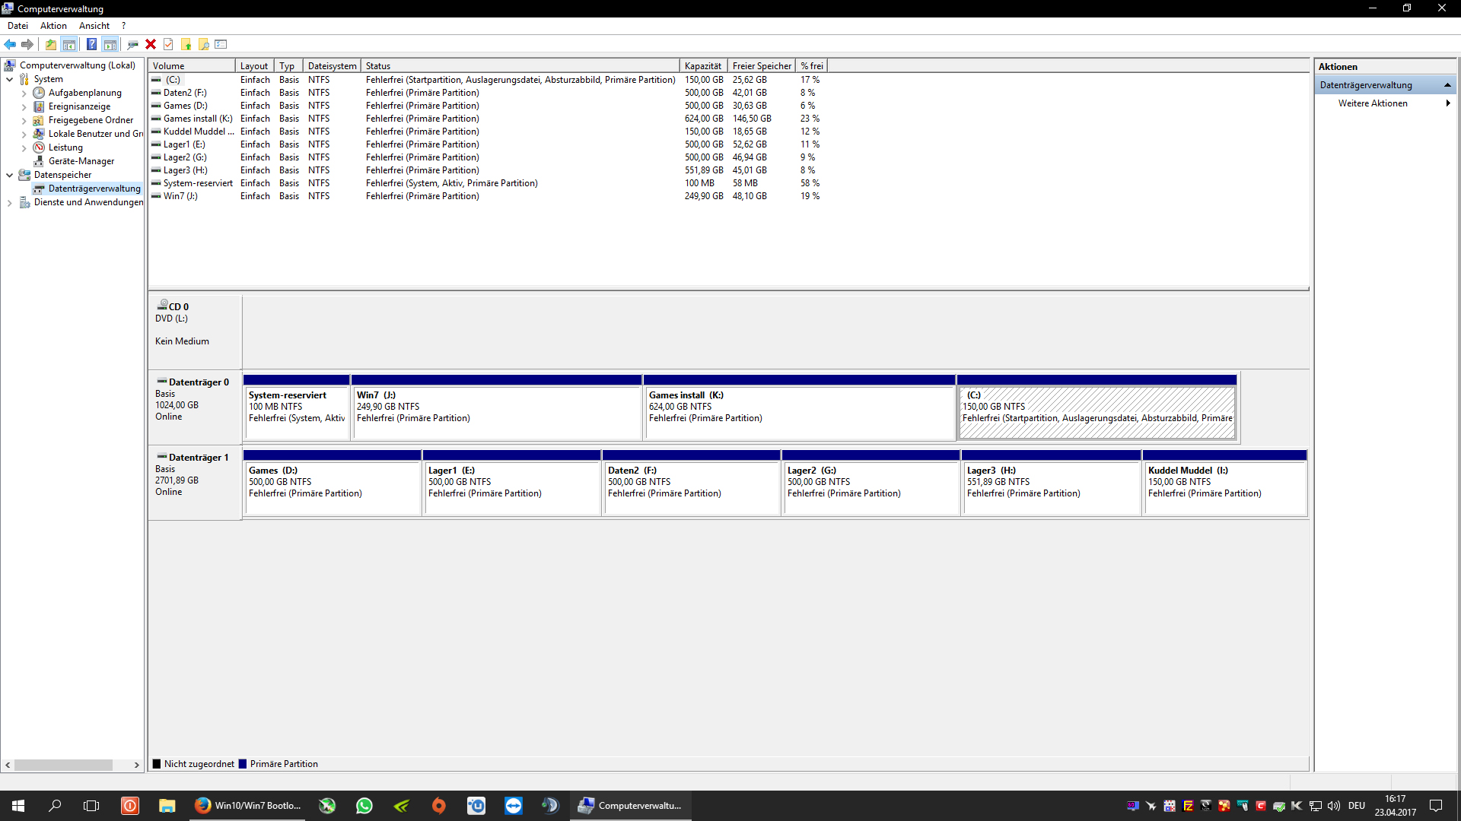This screenshot has width=1461, height=821.
Task: Expand Dienste und Anwendungen node
Action: tap(9, 202)
